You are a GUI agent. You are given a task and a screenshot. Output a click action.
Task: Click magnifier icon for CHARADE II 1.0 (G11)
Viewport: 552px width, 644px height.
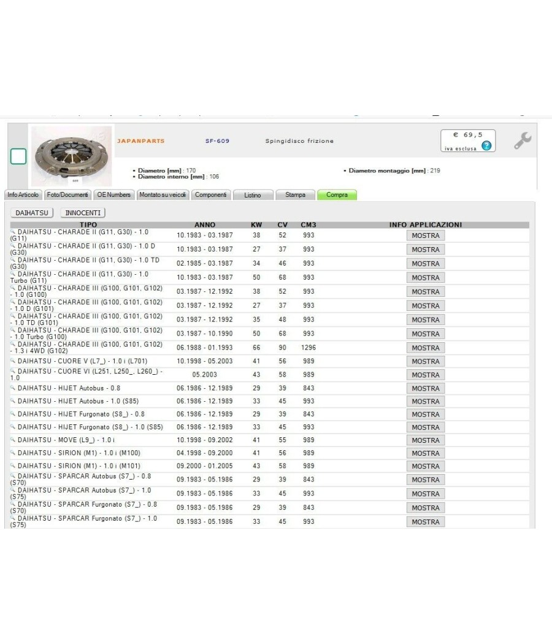[x=13, y=232]
